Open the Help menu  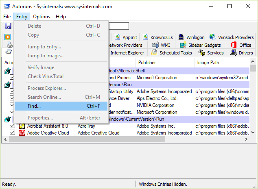click(x=61, y=17)
